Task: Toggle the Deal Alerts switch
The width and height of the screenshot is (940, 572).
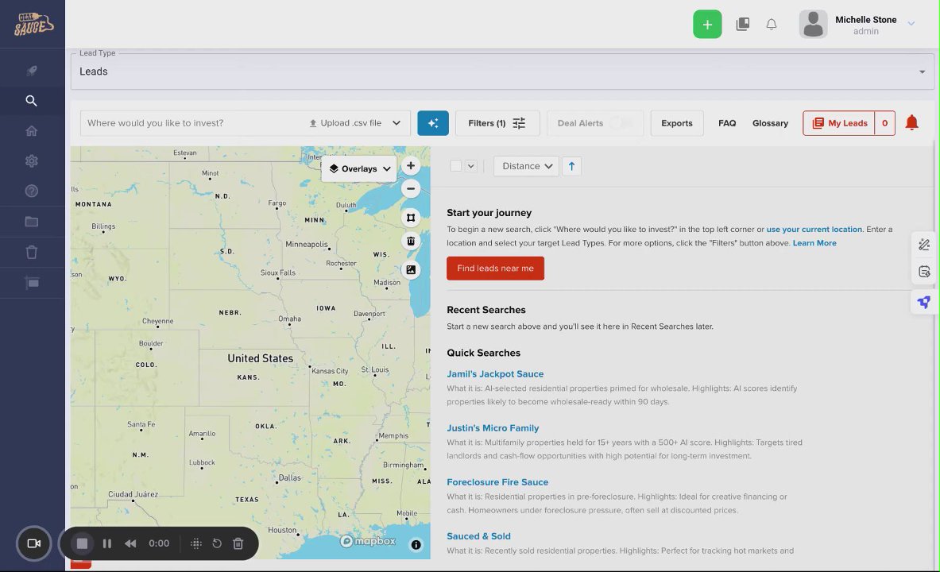Action: pos(621,123)
